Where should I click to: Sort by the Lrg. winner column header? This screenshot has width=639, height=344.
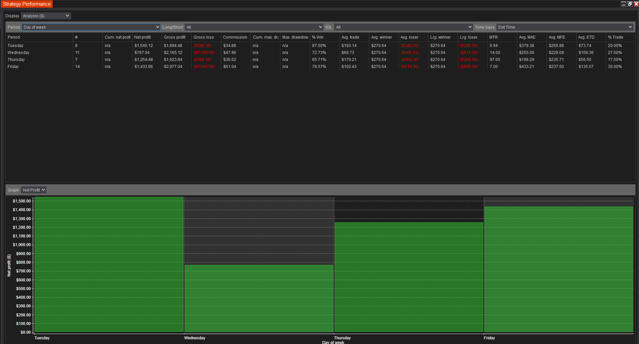tap(443, 37)
